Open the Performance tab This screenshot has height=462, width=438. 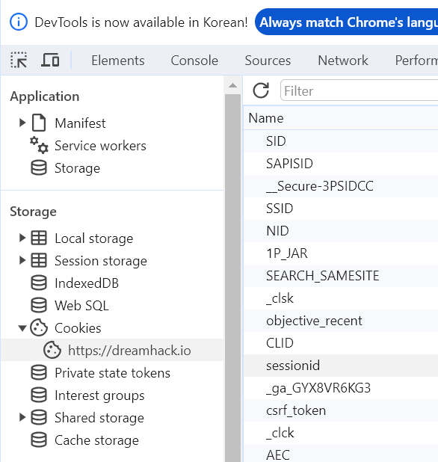(416, 61)
